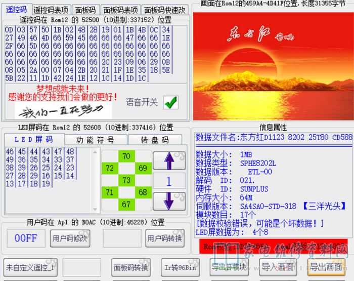Click the value field showing 1
Viewport: 354px width, 281px height.
click(169, 181)
